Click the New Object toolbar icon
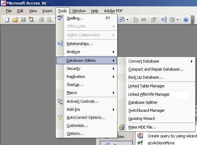Screen dimensions: 197x145 (x=172, y=20)
